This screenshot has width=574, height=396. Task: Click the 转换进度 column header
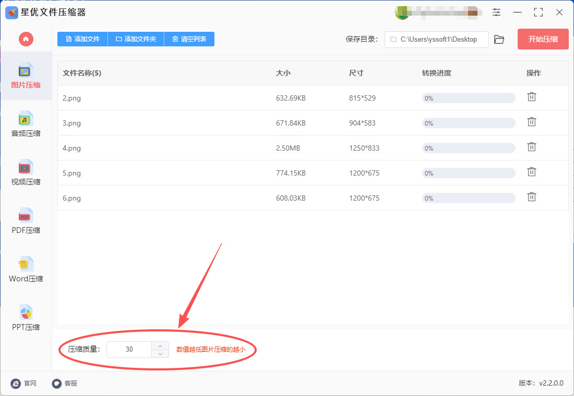(x=436, y=73)
